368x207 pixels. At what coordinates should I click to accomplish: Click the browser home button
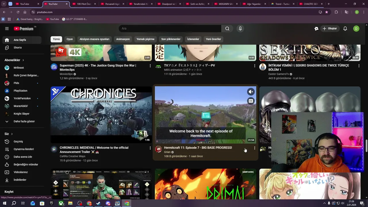tap(25, 12)
